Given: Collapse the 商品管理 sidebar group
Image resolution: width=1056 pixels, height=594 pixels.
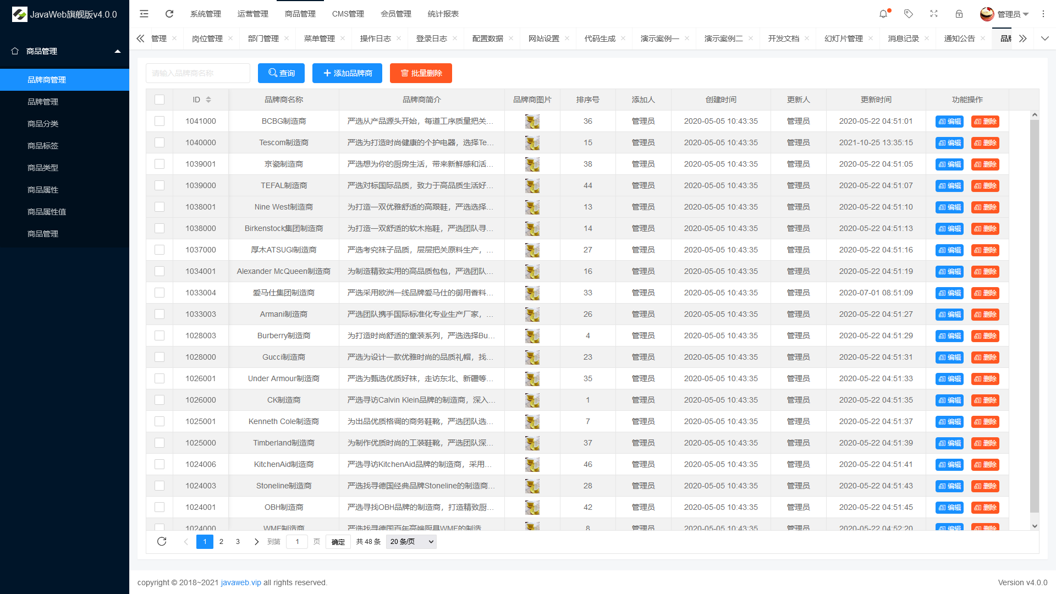Looking at the screenshot, I should point(64,51).
